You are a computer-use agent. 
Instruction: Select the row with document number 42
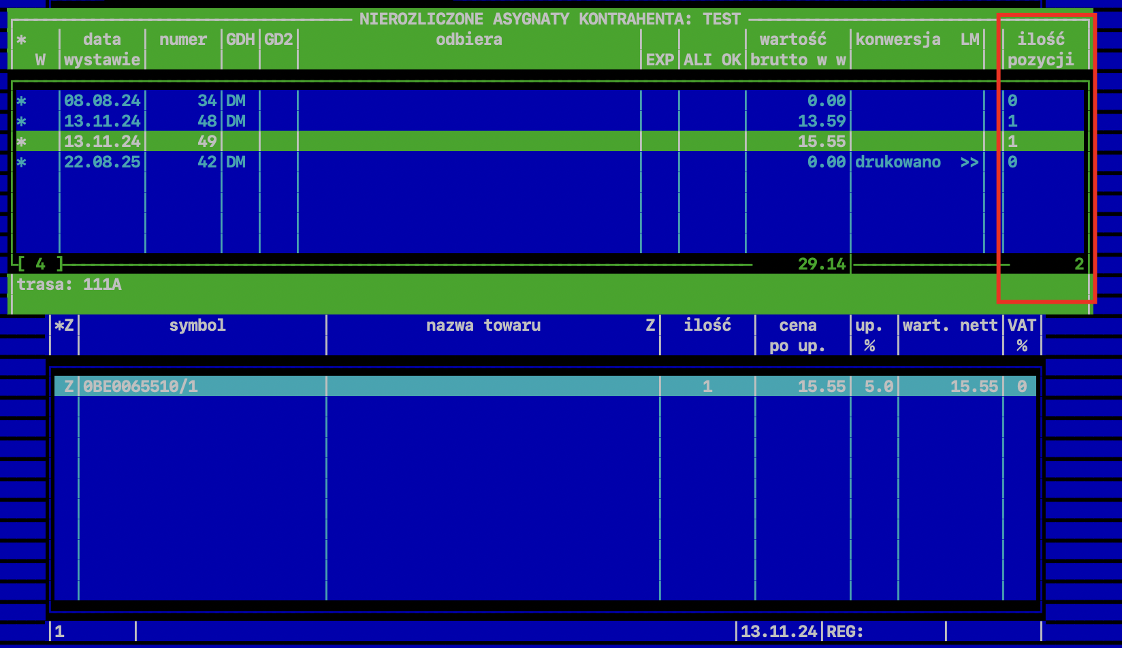tap(206, 162)
